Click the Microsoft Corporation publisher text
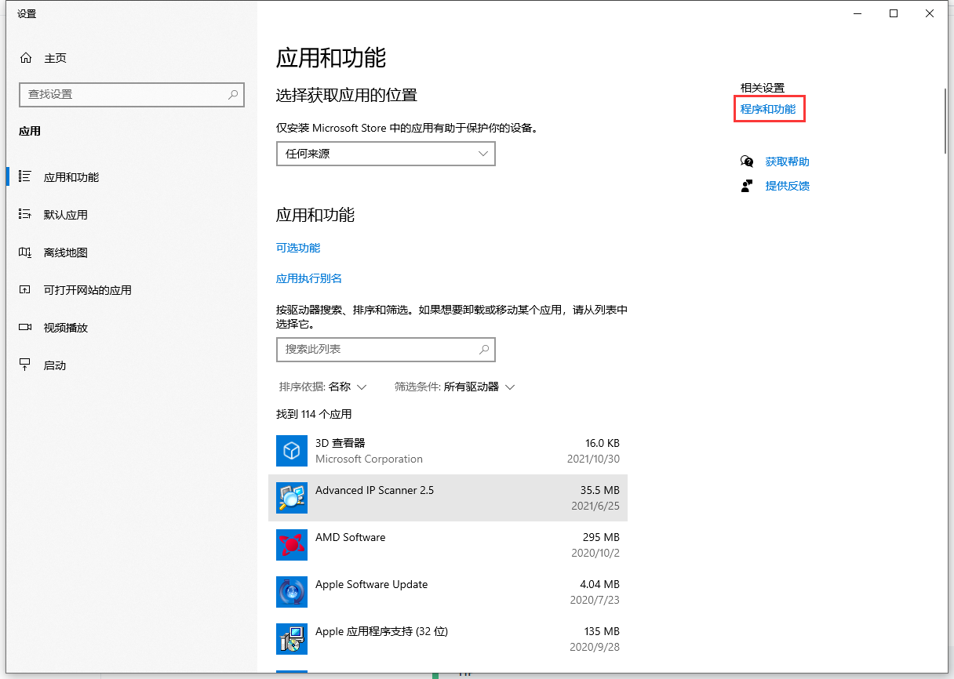 click(369, 459)
